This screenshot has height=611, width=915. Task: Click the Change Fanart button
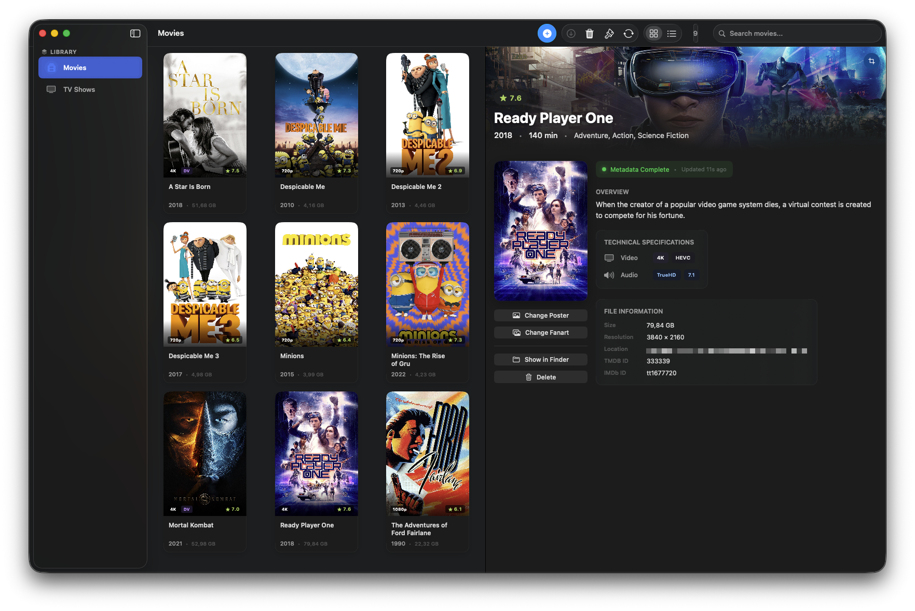coord(540,332)
